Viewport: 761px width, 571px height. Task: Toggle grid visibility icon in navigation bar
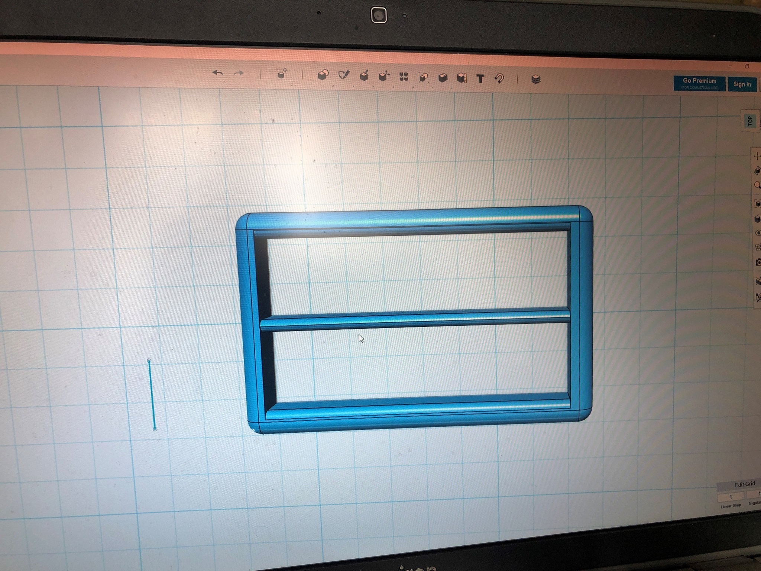758,248
